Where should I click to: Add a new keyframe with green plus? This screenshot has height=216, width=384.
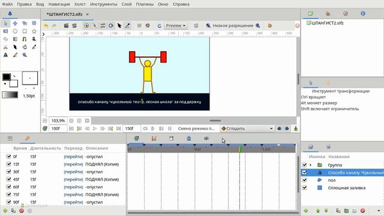coord(5,211)
